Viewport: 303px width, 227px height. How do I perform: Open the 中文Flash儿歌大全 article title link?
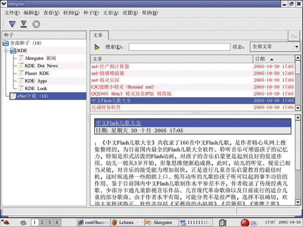118,123
